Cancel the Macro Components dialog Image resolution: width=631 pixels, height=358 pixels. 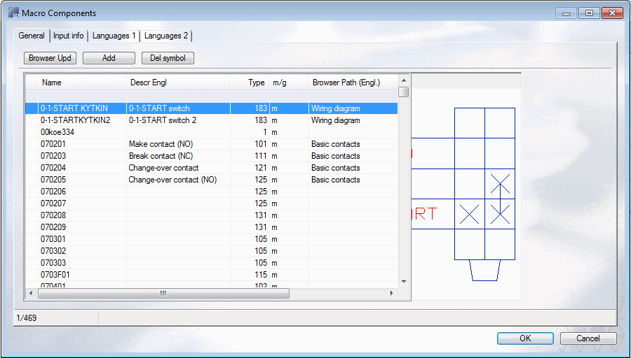[x=588, y=338]
